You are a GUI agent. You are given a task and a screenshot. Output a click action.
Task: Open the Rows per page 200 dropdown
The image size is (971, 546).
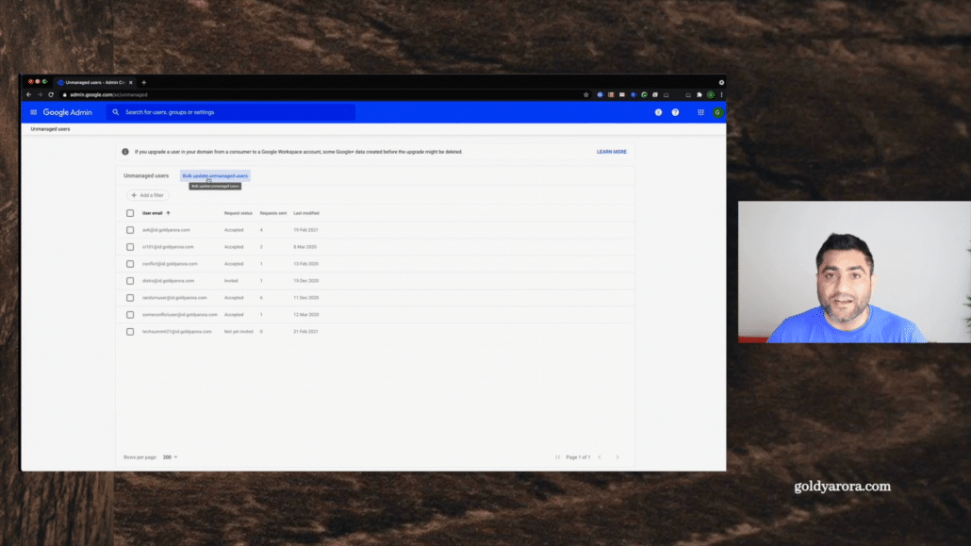point(171,457)
